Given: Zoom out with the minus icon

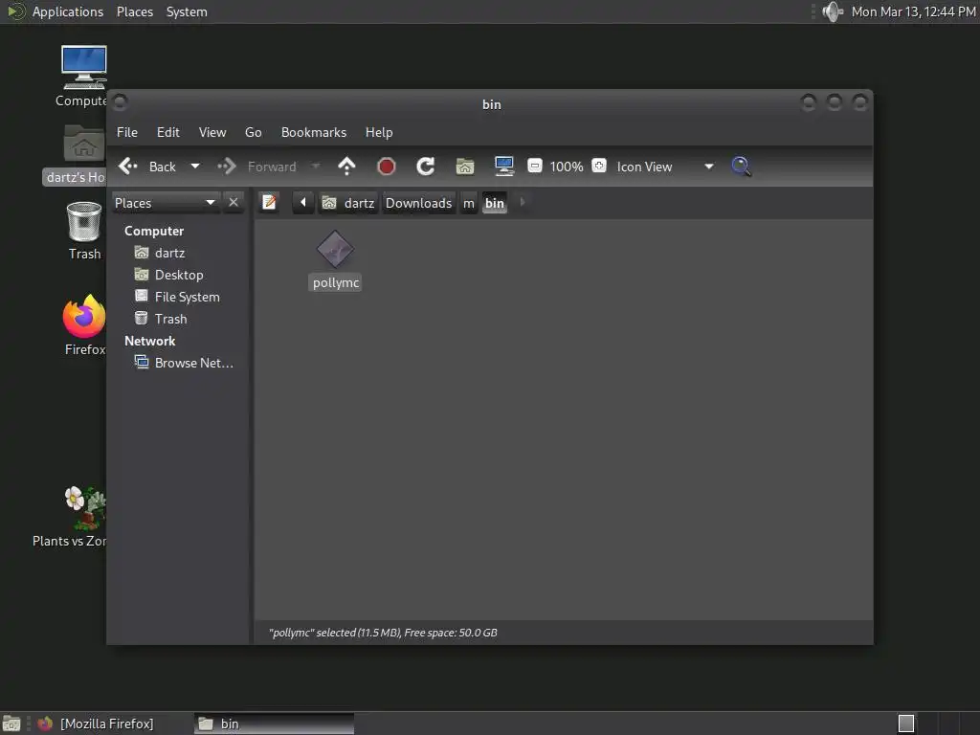Looking at the screenshot, I should [x=535, y=166].
